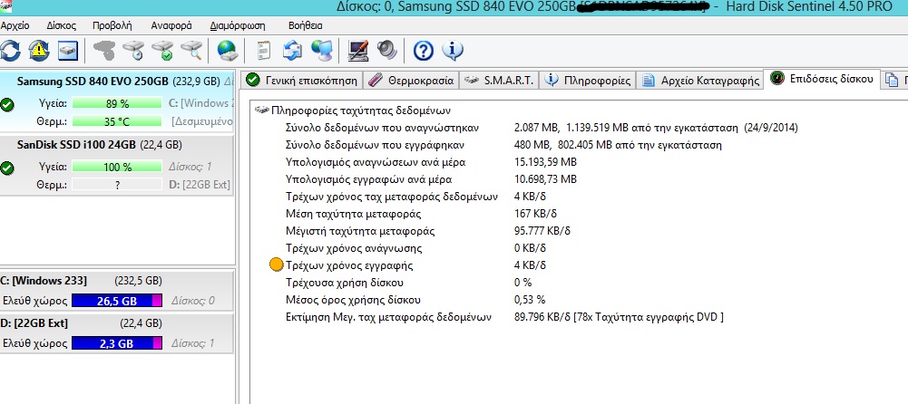
Task: Click the Τρέχων χρόνος ανάγνωσης row
Action: tap(415, 248)
